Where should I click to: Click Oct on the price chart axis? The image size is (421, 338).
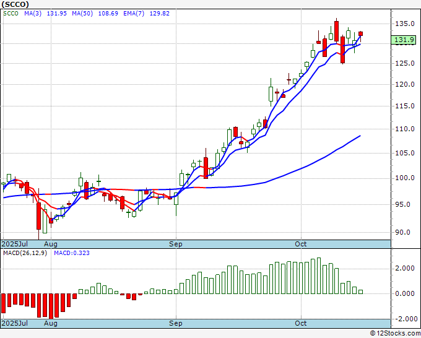(x=301, y=244)
